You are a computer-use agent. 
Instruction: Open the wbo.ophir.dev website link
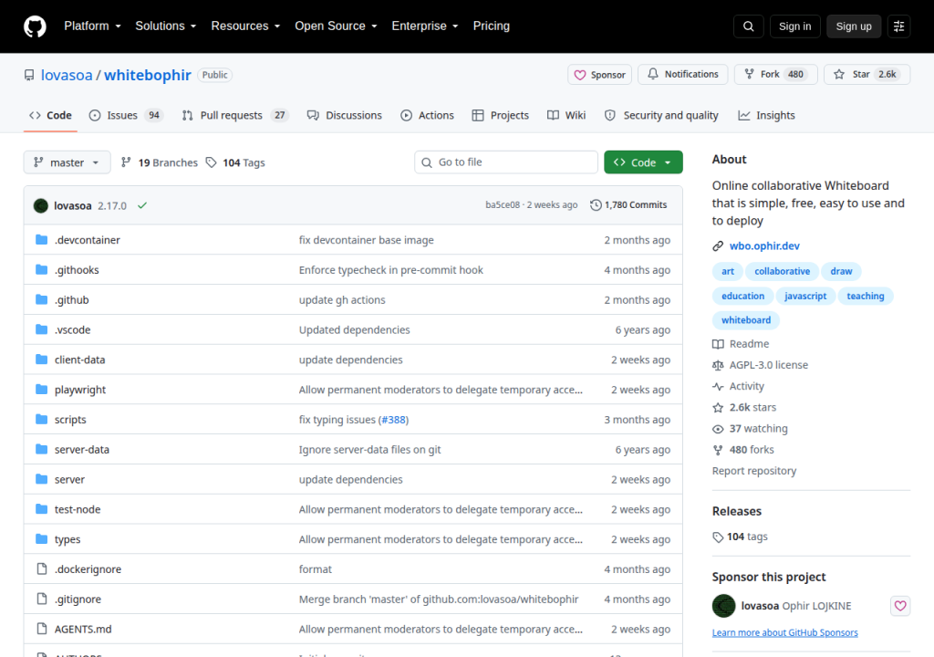764,245
